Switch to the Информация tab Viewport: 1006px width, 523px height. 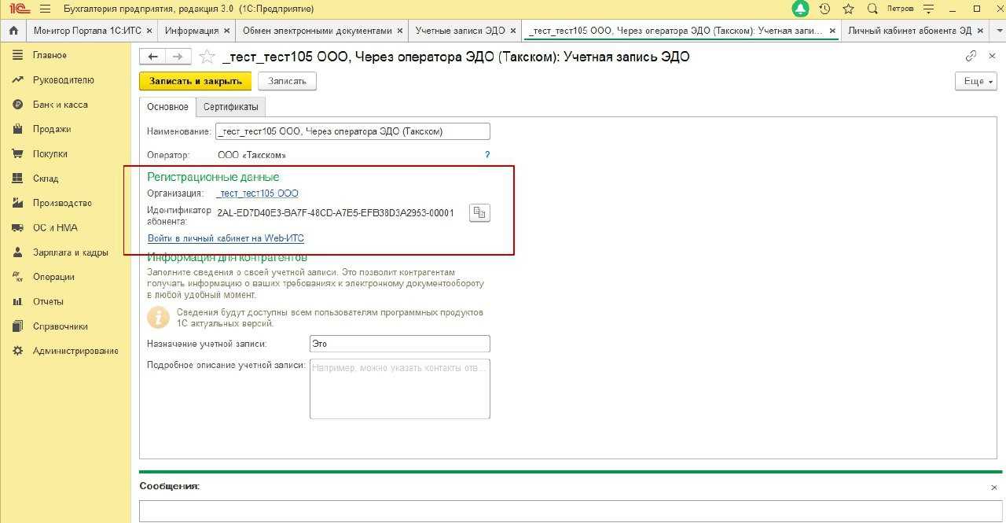[x=192, y=31]
